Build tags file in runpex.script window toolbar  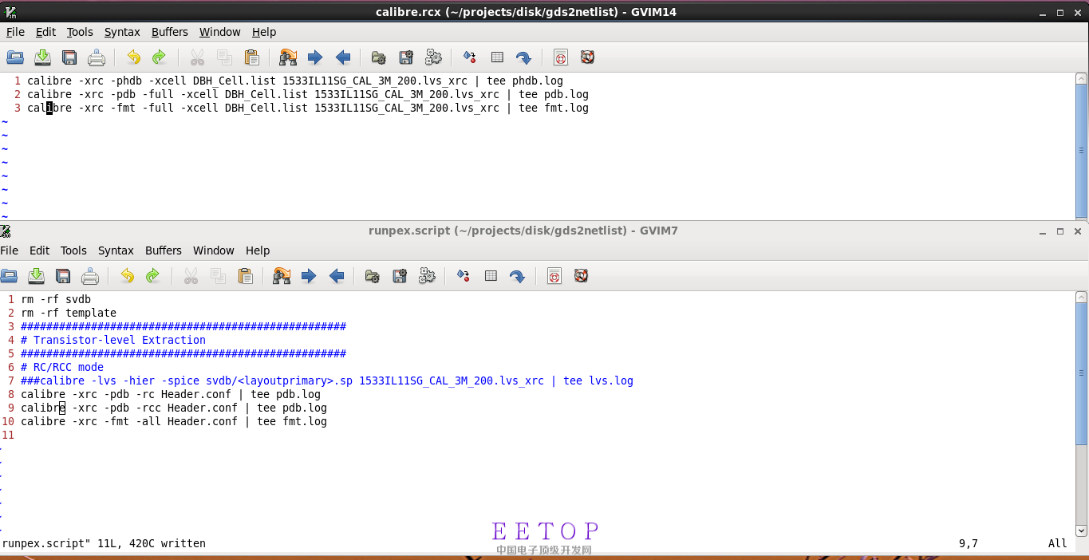[x=491, y=276]
